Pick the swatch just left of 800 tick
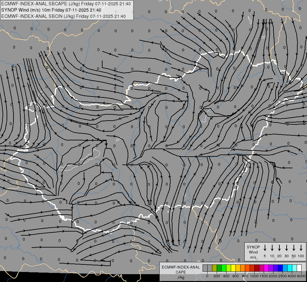The image size is (307, 282). 243,268
